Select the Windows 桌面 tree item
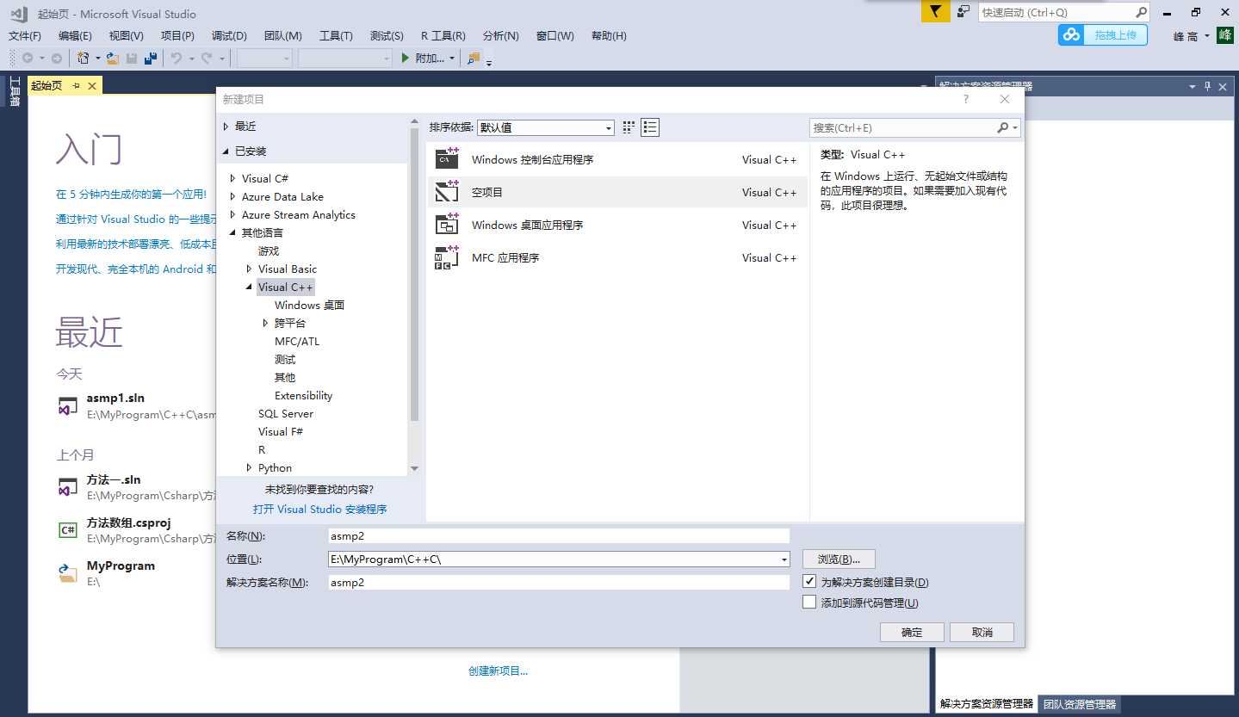Viewport: 1239px width, 717px height. [310, 305]
